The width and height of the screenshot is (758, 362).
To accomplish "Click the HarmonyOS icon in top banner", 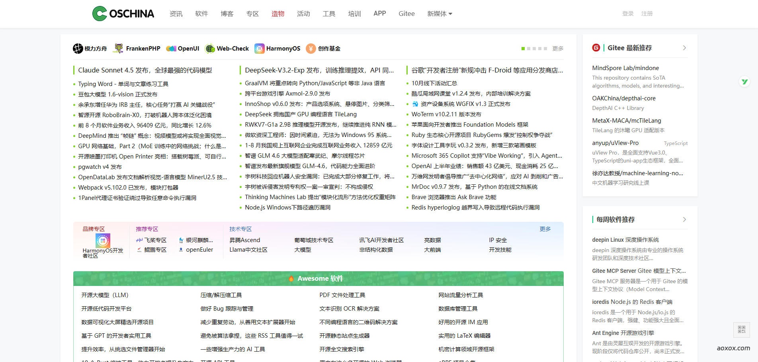I will click(260, 49).
